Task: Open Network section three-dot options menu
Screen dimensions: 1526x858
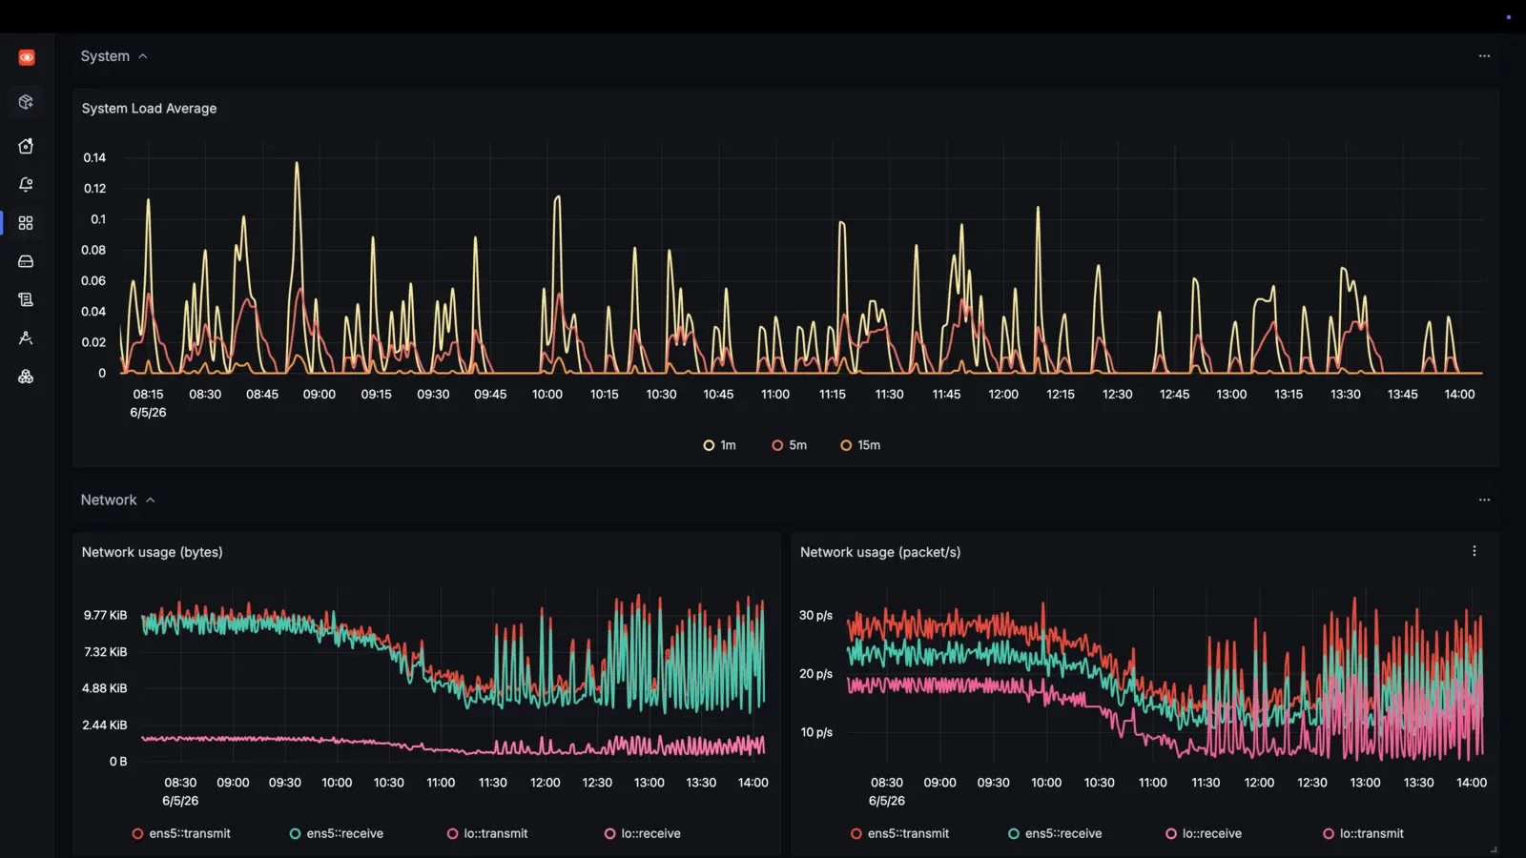Action: click(x=1484, y=500)
